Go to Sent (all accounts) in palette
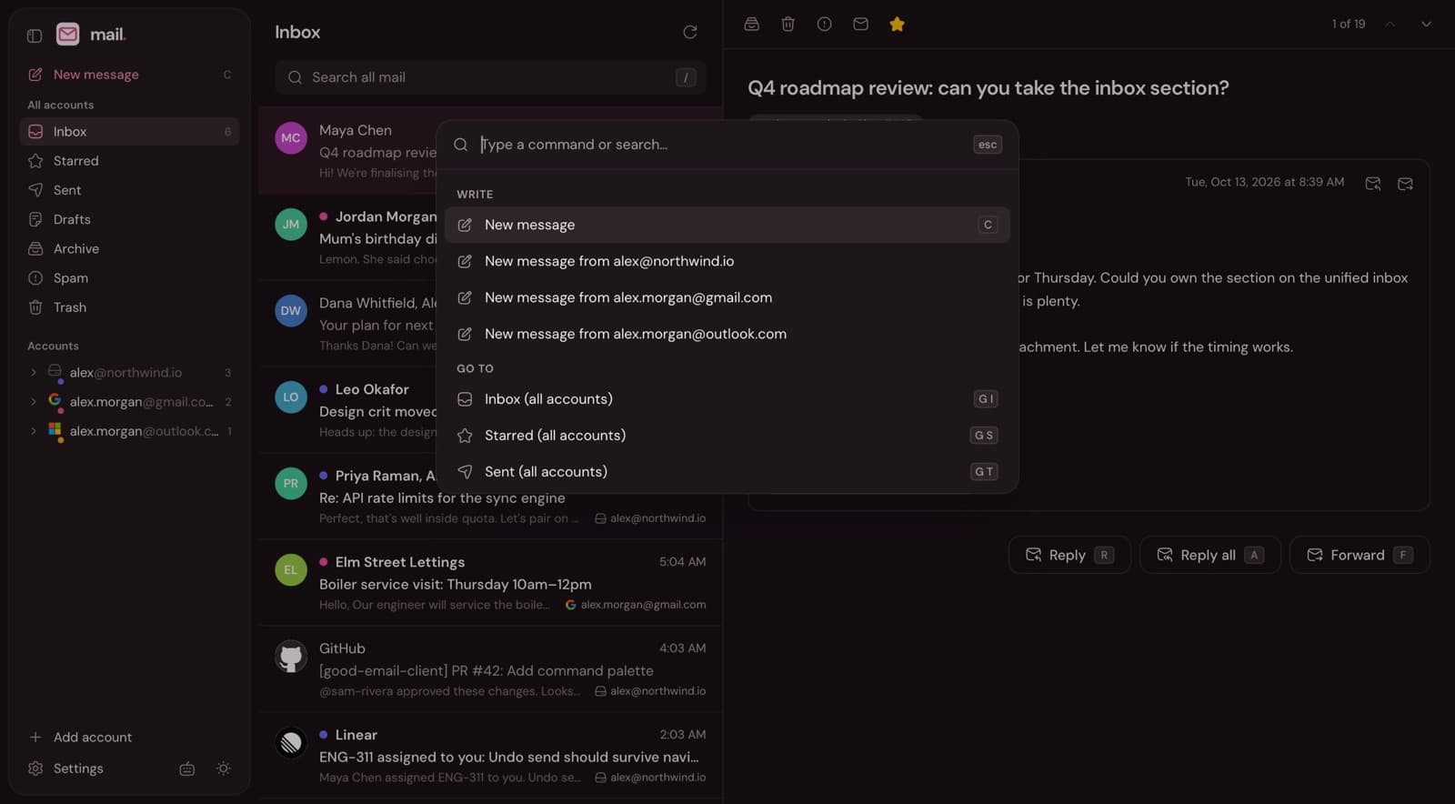 click(x=727, y=472)
